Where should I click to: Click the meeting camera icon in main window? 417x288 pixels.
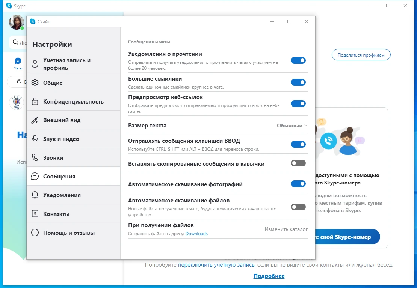(19, 82)
